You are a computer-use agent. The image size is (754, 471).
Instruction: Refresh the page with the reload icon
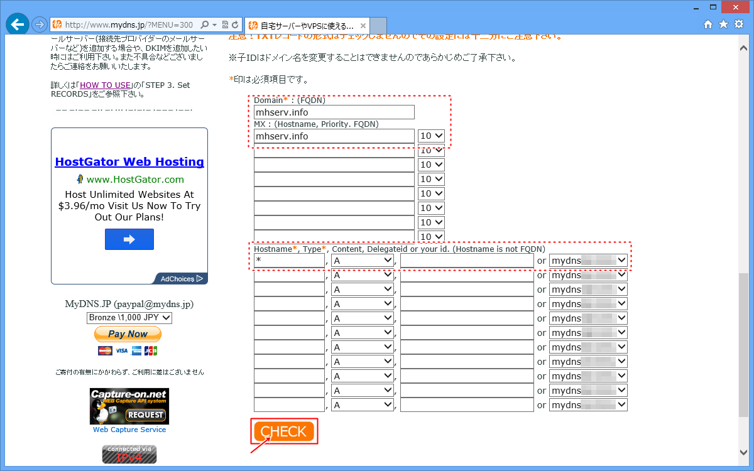[235, 25]
